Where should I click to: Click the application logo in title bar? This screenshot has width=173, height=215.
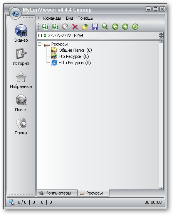[x=15, y=14]
